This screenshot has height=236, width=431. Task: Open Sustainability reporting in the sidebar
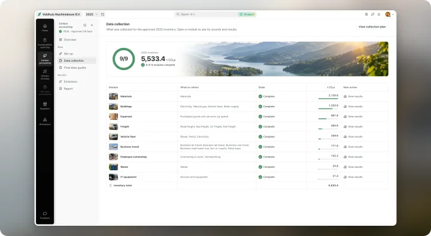point(45,43)
